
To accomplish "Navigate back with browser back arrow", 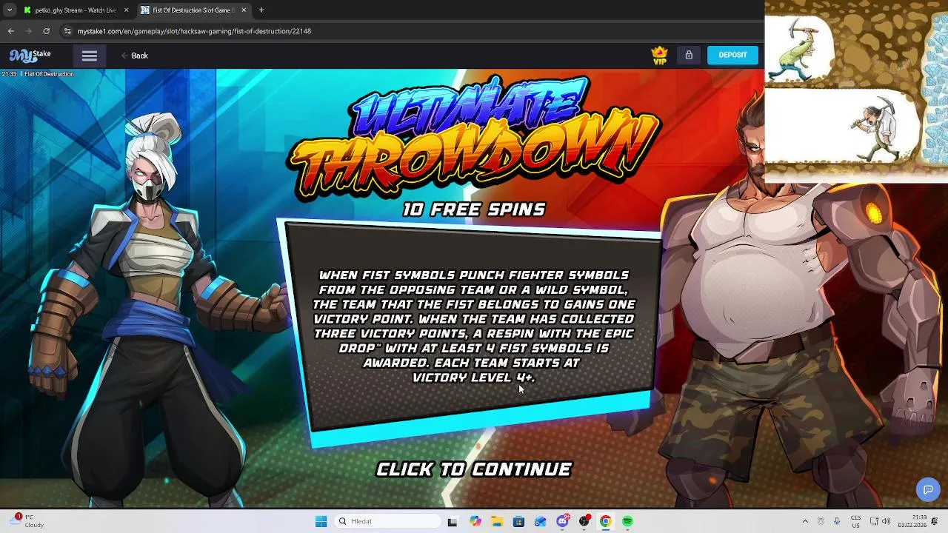I will coord(10,31).
